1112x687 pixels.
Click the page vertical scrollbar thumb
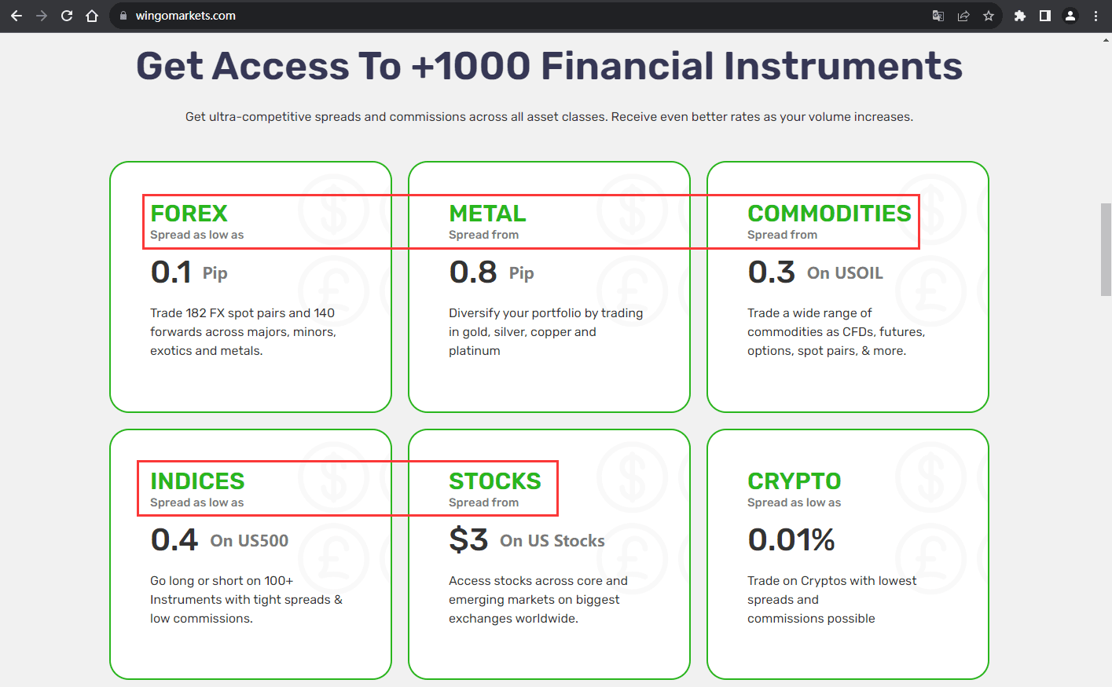1106,249
